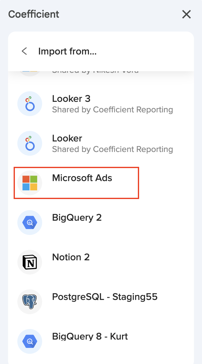Click the BigQuery 8 - Kurt icon

click(x=30, y=341)
